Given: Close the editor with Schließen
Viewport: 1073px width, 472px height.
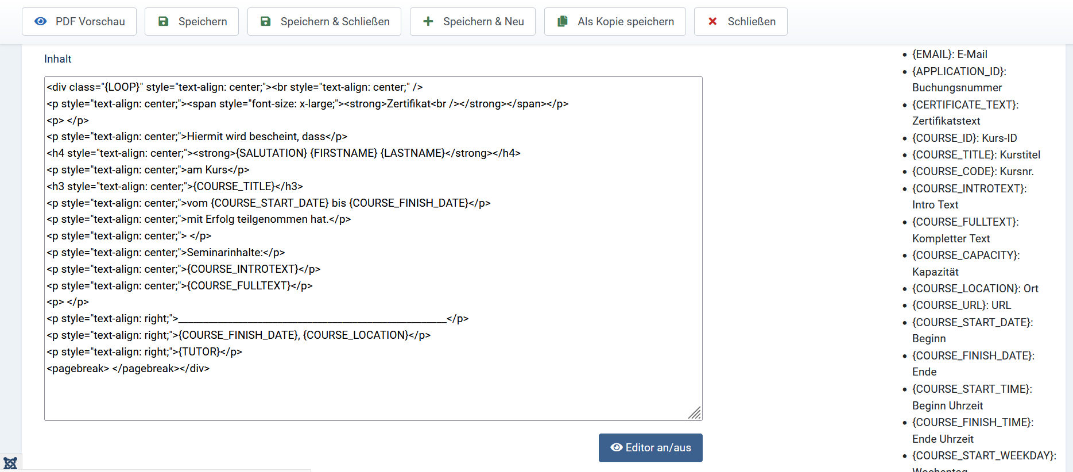Looking at the screenshot, I should 741,21.
